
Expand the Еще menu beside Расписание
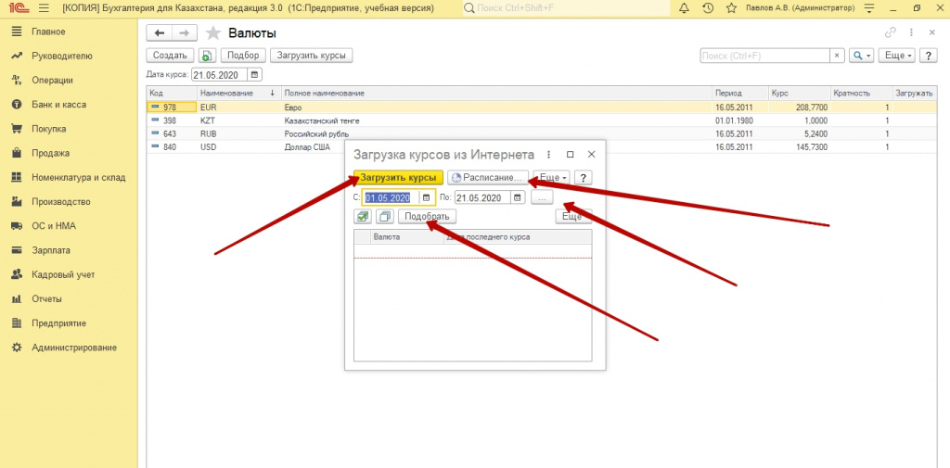coord(553,178)
